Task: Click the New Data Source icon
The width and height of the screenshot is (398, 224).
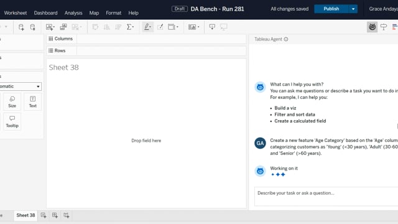Action: click(21, 27)
